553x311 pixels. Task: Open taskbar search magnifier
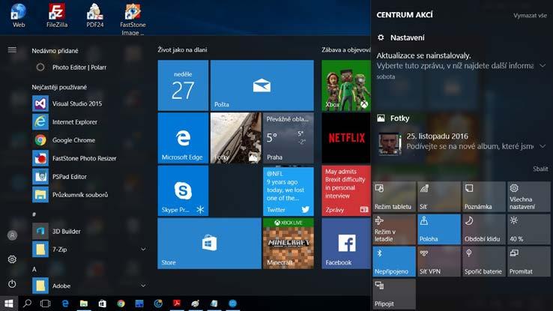[27, 304]
